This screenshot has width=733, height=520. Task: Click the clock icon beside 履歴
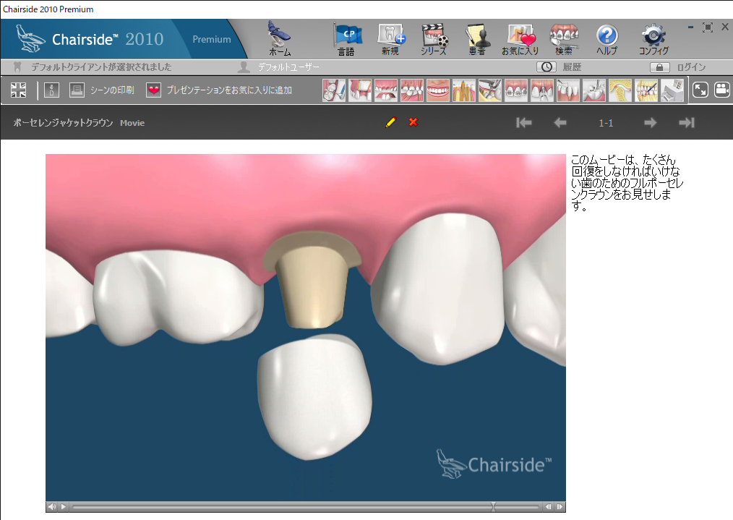(546, 67)
